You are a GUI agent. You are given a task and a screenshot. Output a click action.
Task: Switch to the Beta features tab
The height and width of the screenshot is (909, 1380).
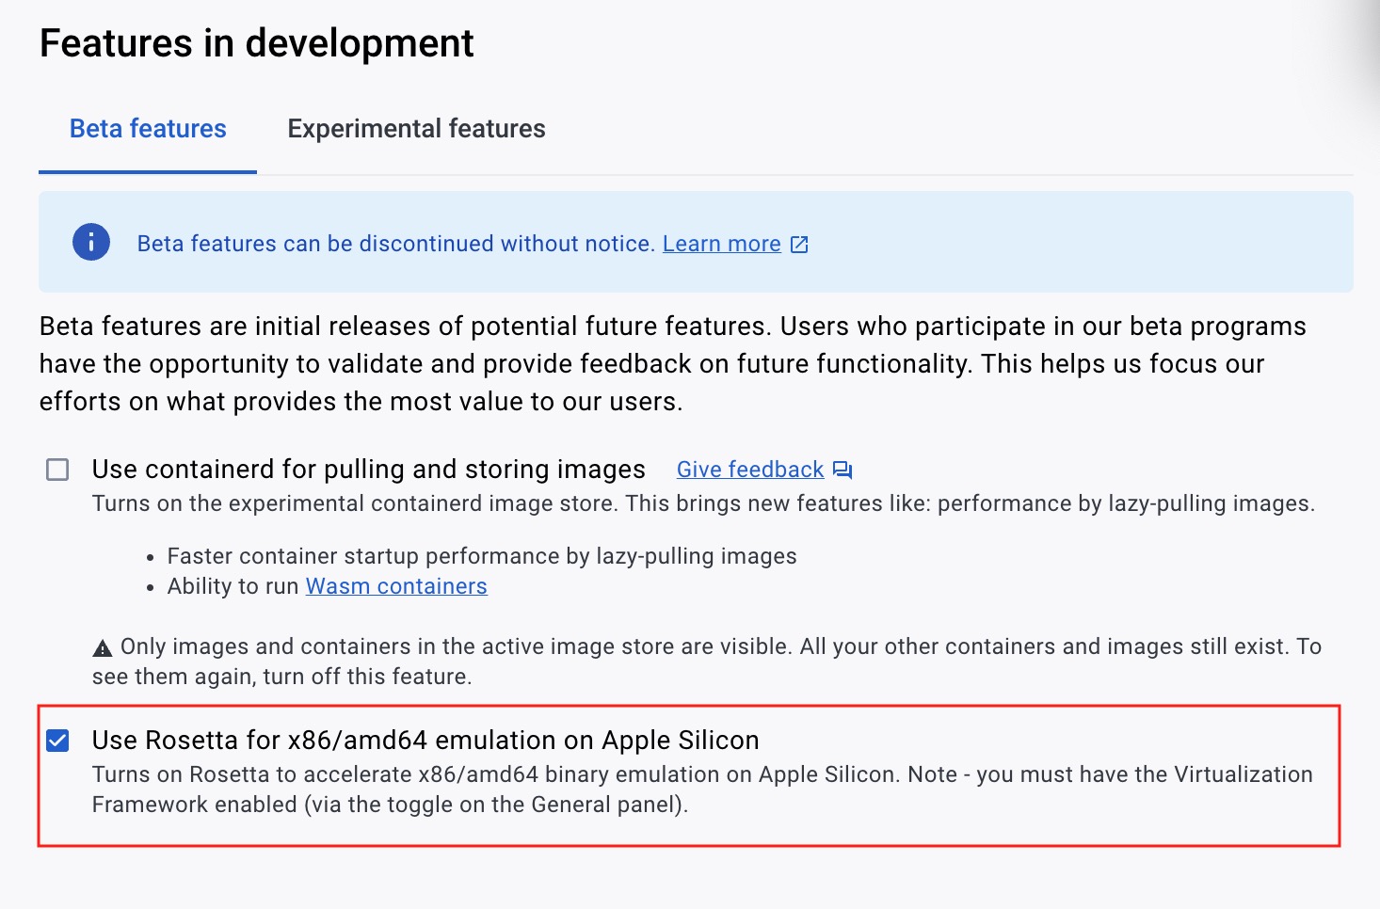[x=148, y=129]
